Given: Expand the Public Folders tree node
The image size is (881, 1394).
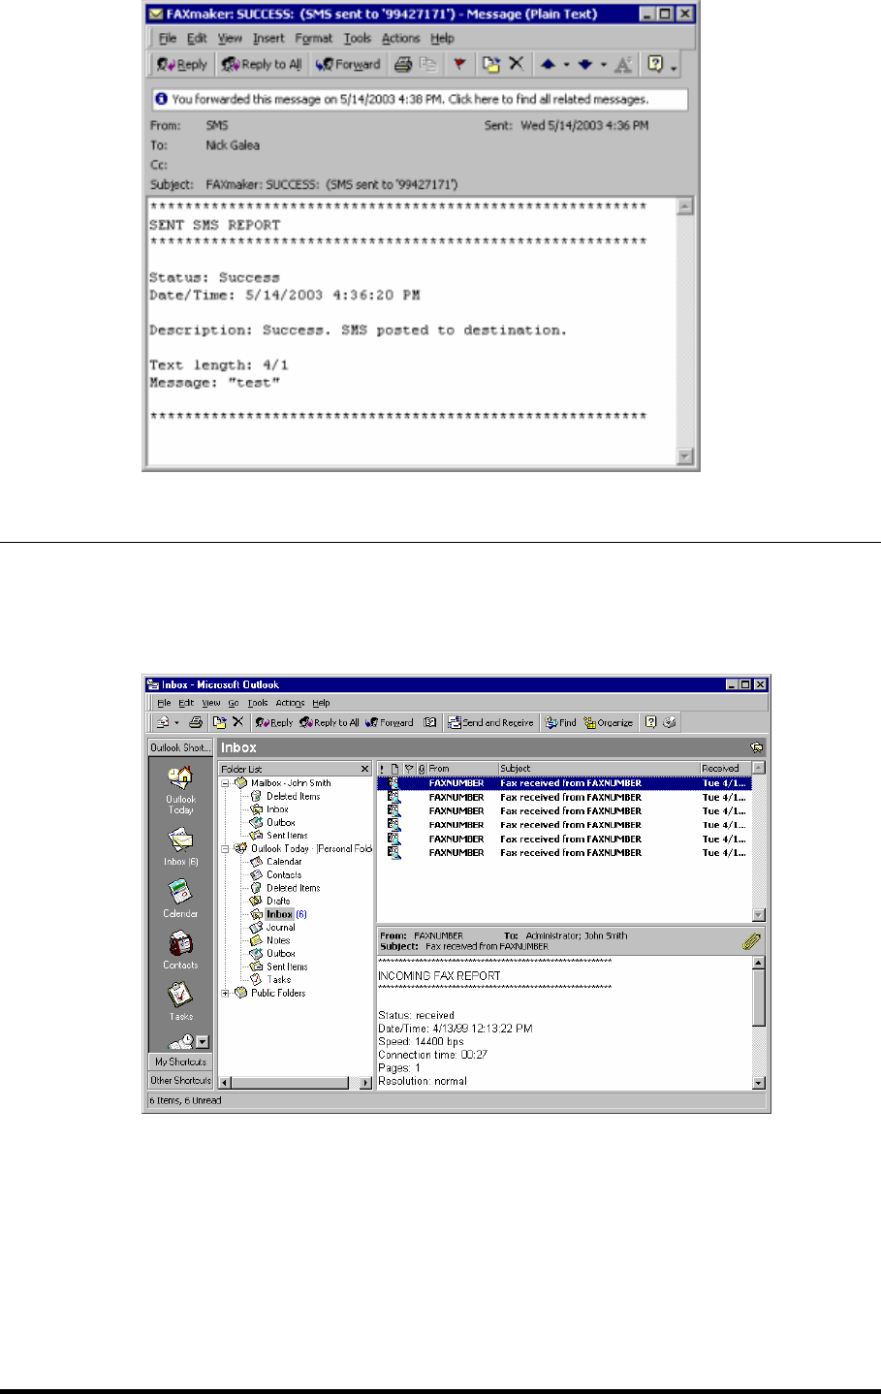Looking at the screenshot, I should click(x=225, y=993).
